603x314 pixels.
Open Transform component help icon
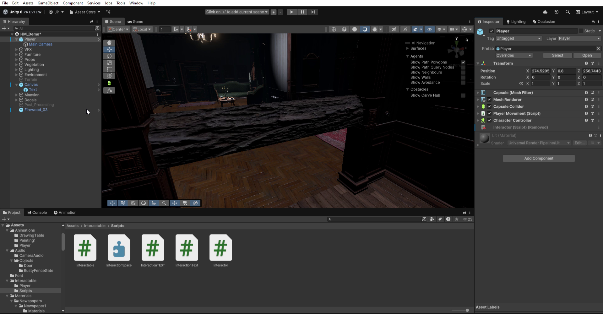[586, 63]
